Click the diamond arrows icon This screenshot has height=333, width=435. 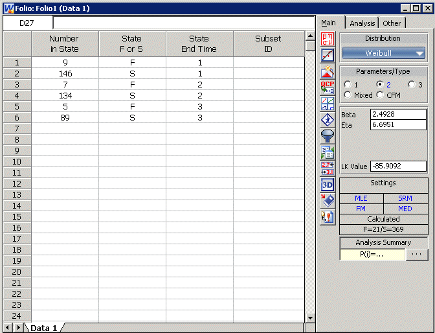click(x=328, y=119)
